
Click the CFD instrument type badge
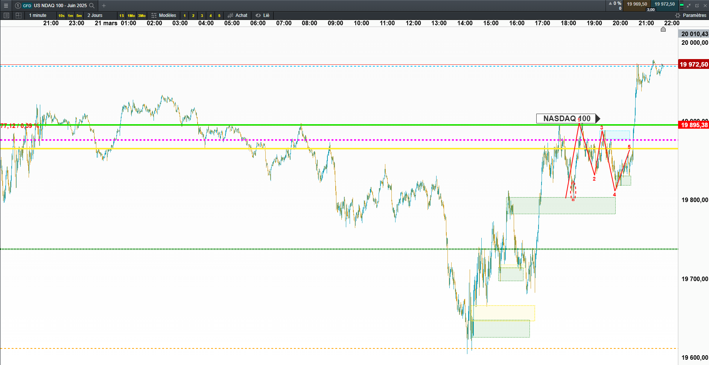tap(27, 6)
